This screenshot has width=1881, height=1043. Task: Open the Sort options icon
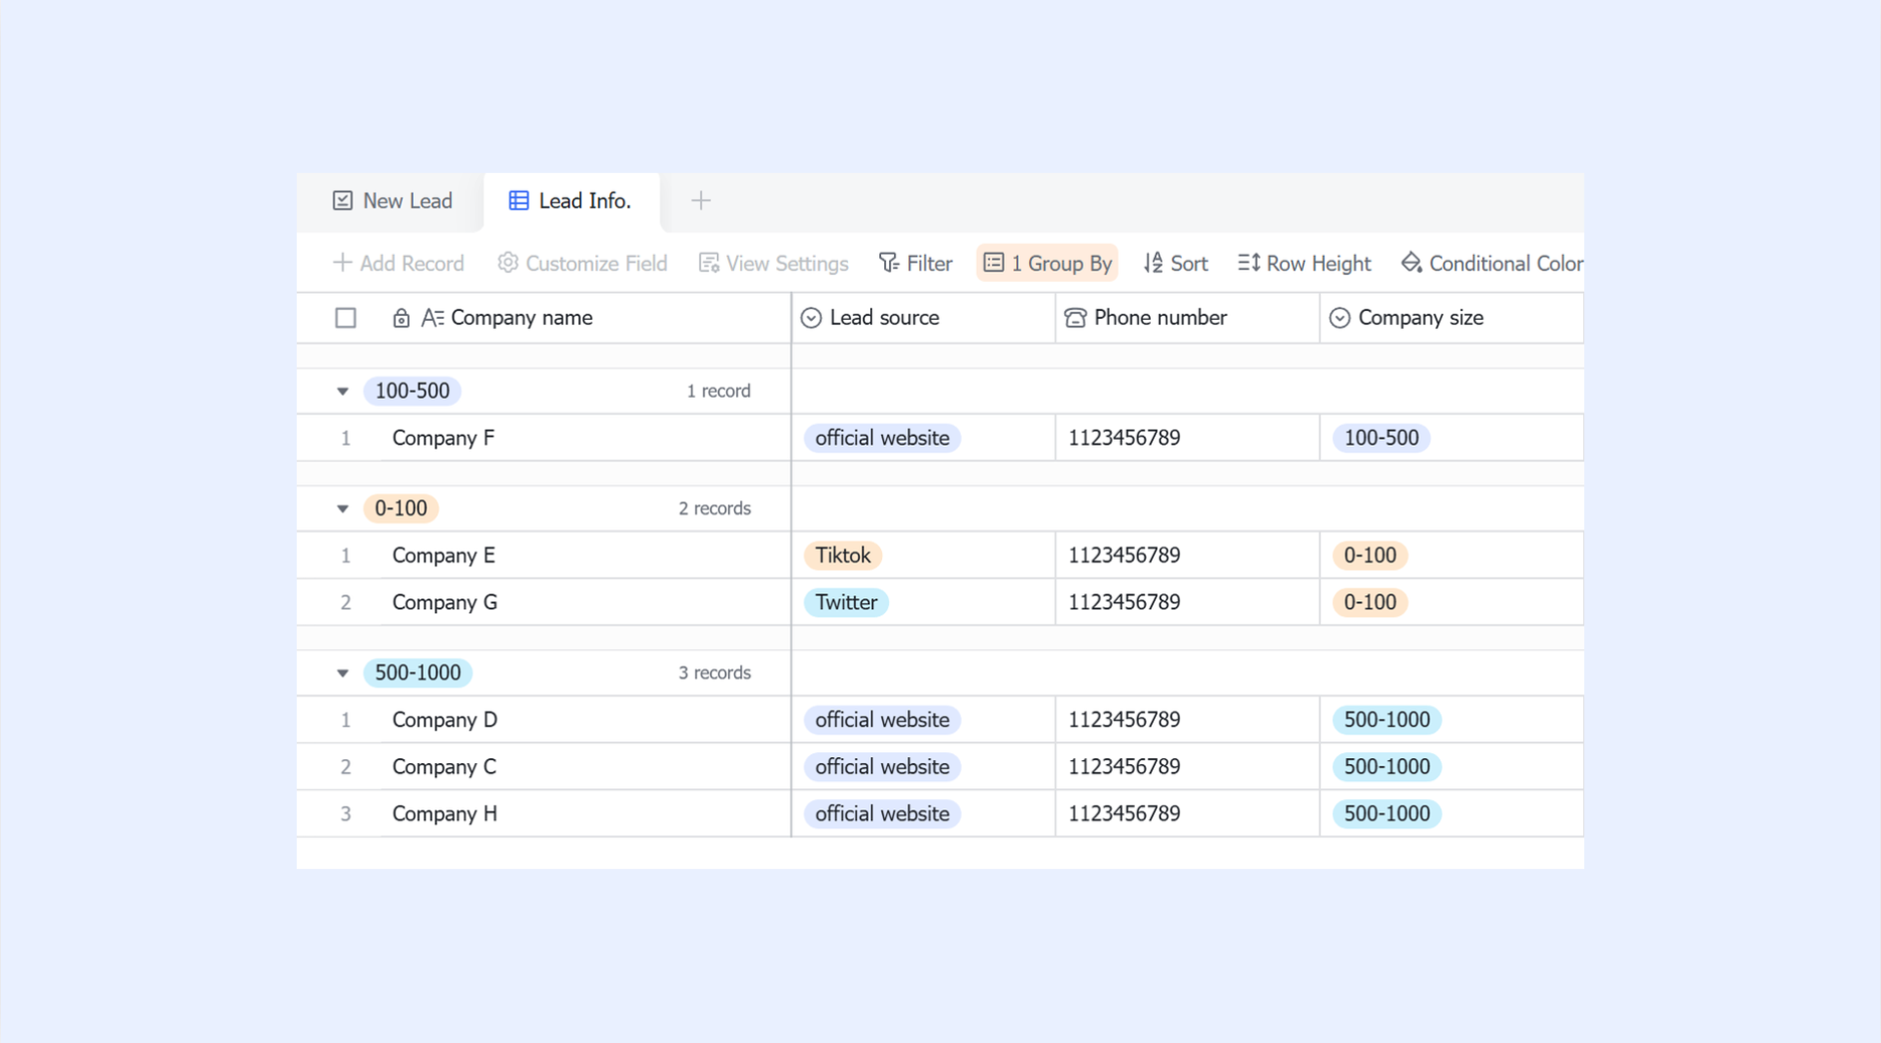click(1153, 263)
